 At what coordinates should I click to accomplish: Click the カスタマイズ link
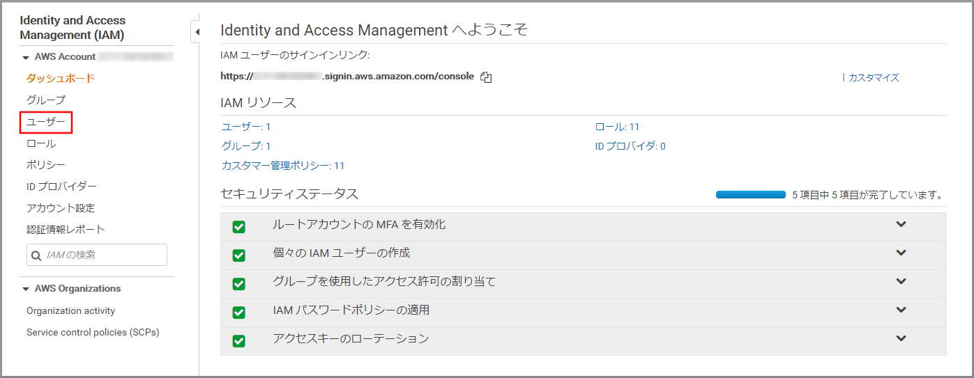(x=874, y=78)
